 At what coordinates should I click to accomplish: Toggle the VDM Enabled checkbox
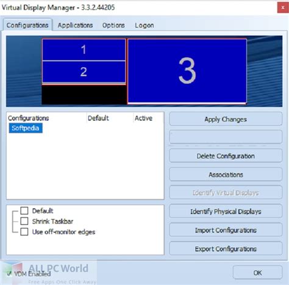click(x=9, y=274)
